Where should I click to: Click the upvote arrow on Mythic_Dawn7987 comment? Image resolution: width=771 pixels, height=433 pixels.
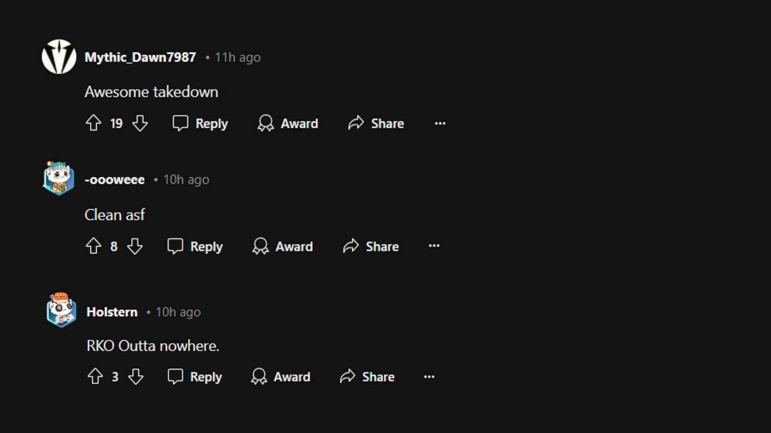point(94,123)
